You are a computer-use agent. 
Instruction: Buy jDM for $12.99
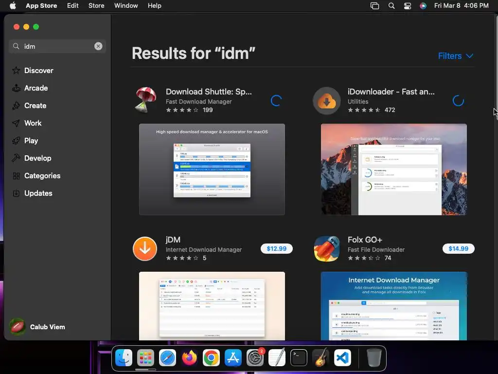coord(277,249)
